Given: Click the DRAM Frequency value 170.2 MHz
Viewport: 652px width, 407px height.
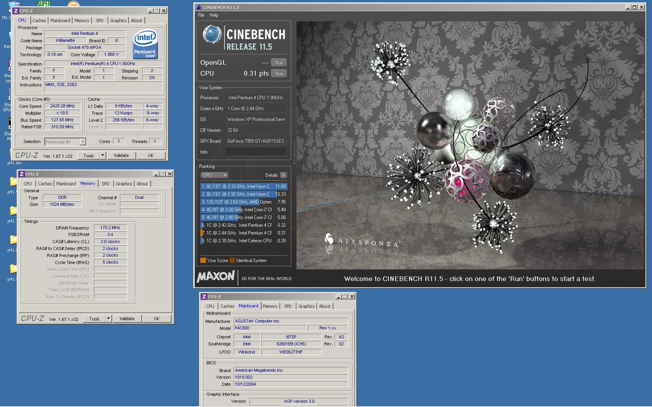Looking at the screenshot, I should (x=110, y=228).
